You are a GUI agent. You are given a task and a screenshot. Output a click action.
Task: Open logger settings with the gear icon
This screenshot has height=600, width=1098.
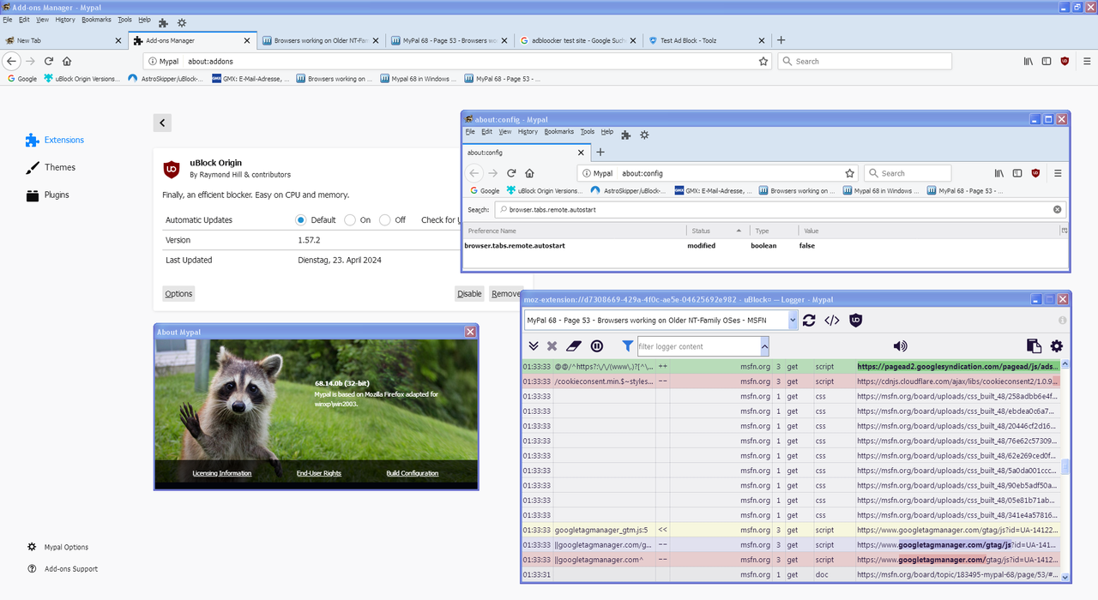pos(1057,346)
